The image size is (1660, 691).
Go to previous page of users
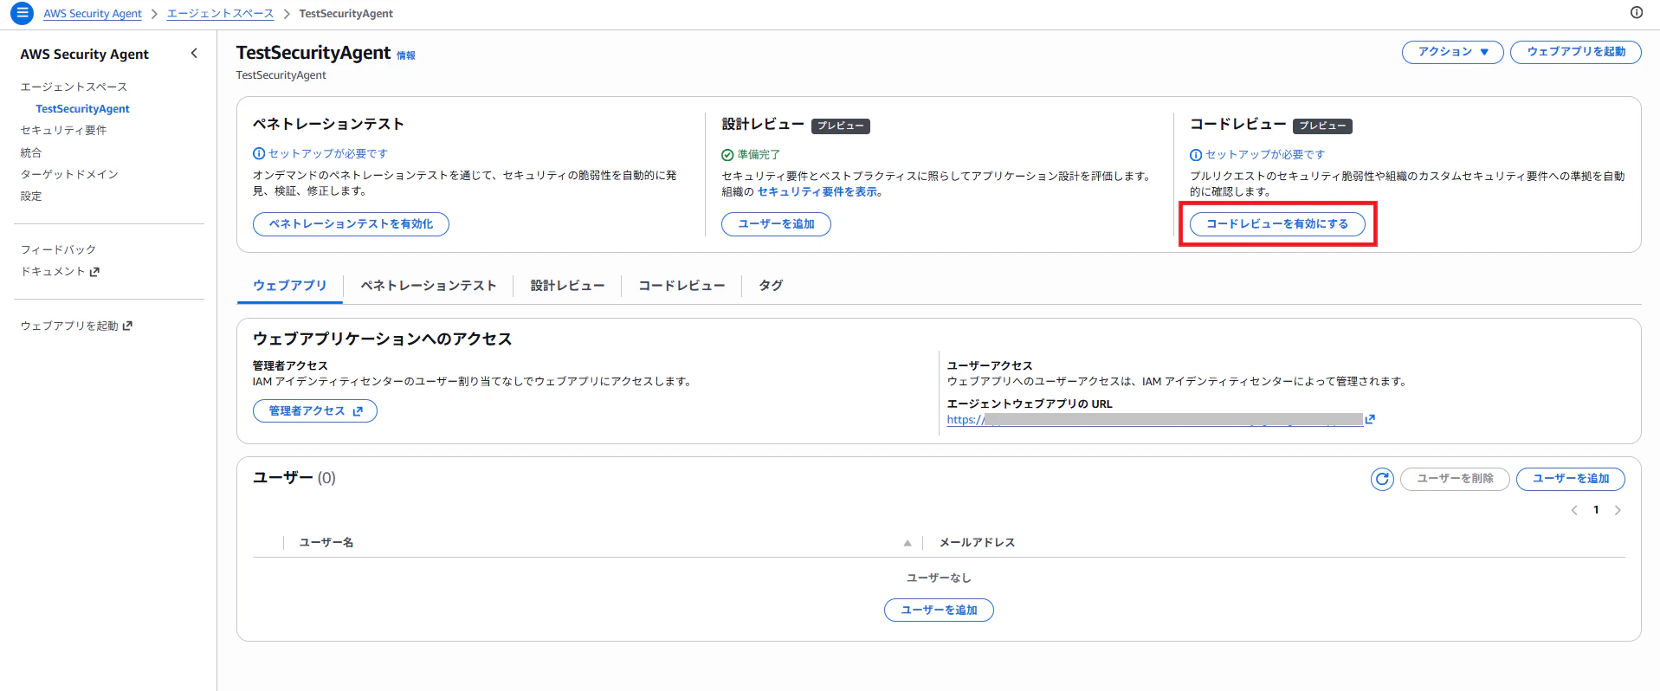[x=1574, y=510]
